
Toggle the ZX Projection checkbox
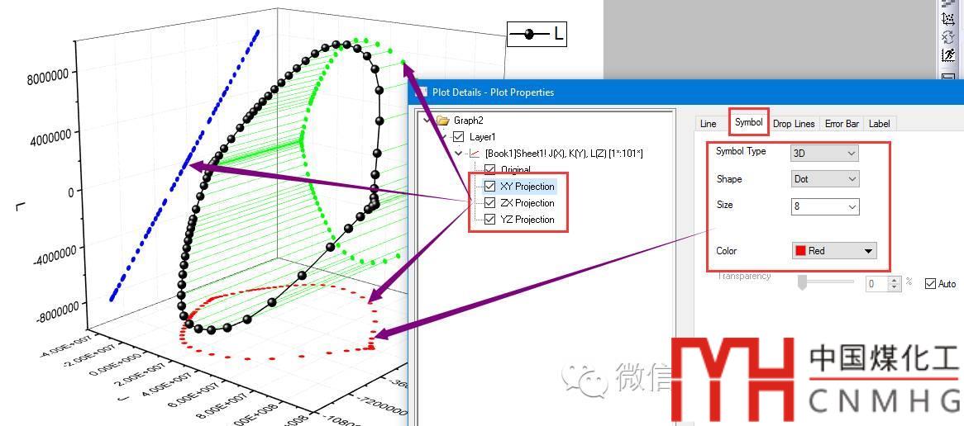point(490,202)
